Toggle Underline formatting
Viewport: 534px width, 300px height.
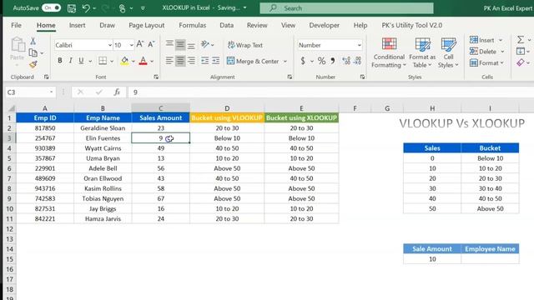(81, 61)
